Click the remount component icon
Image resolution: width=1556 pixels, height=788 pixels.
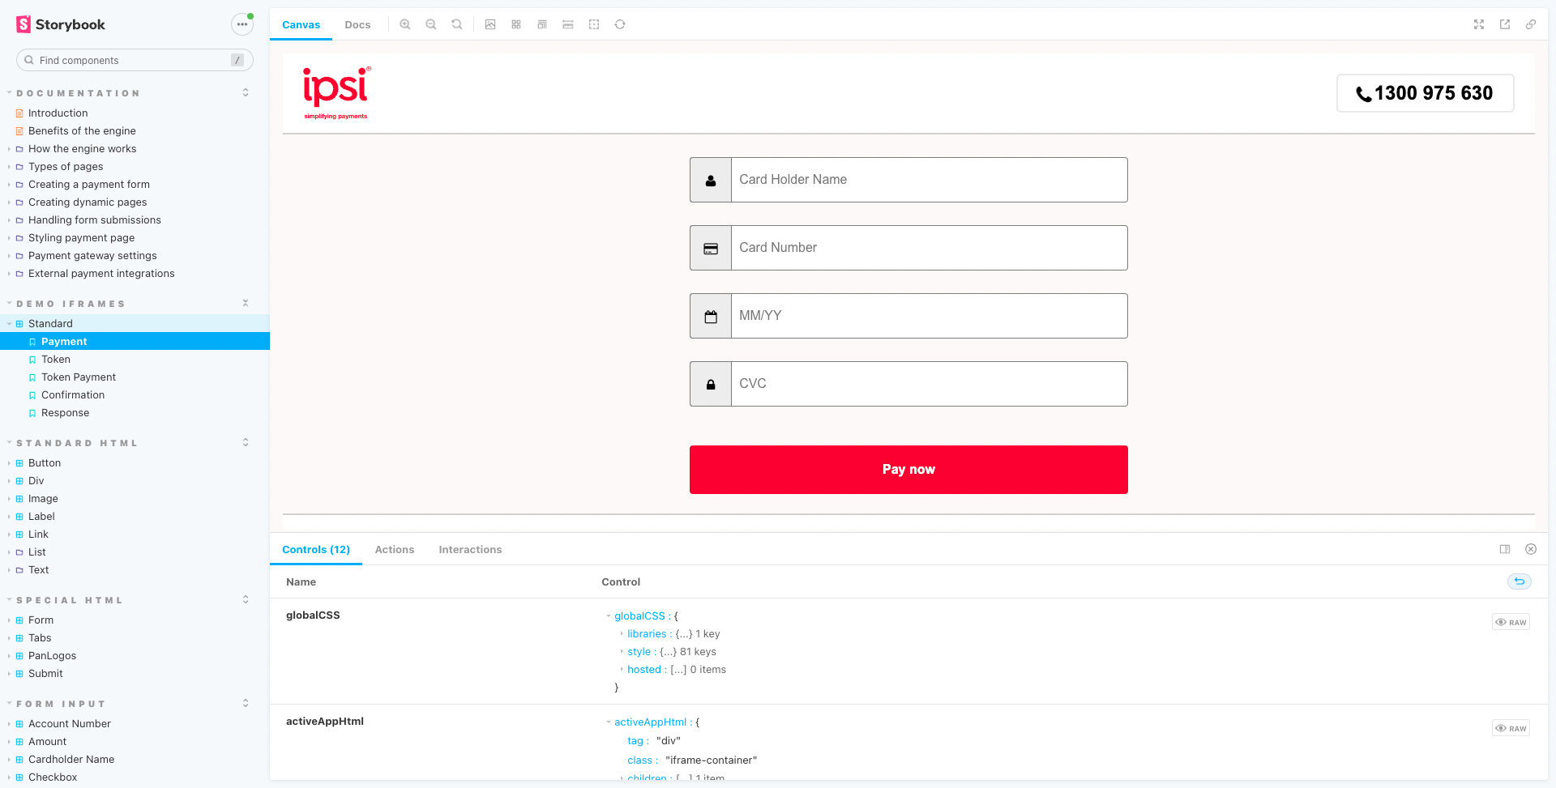[620, 24]
